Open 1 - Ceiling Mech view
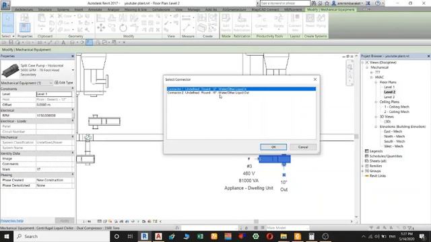This screenshot has height=242, width=431. tap(397, 107)
